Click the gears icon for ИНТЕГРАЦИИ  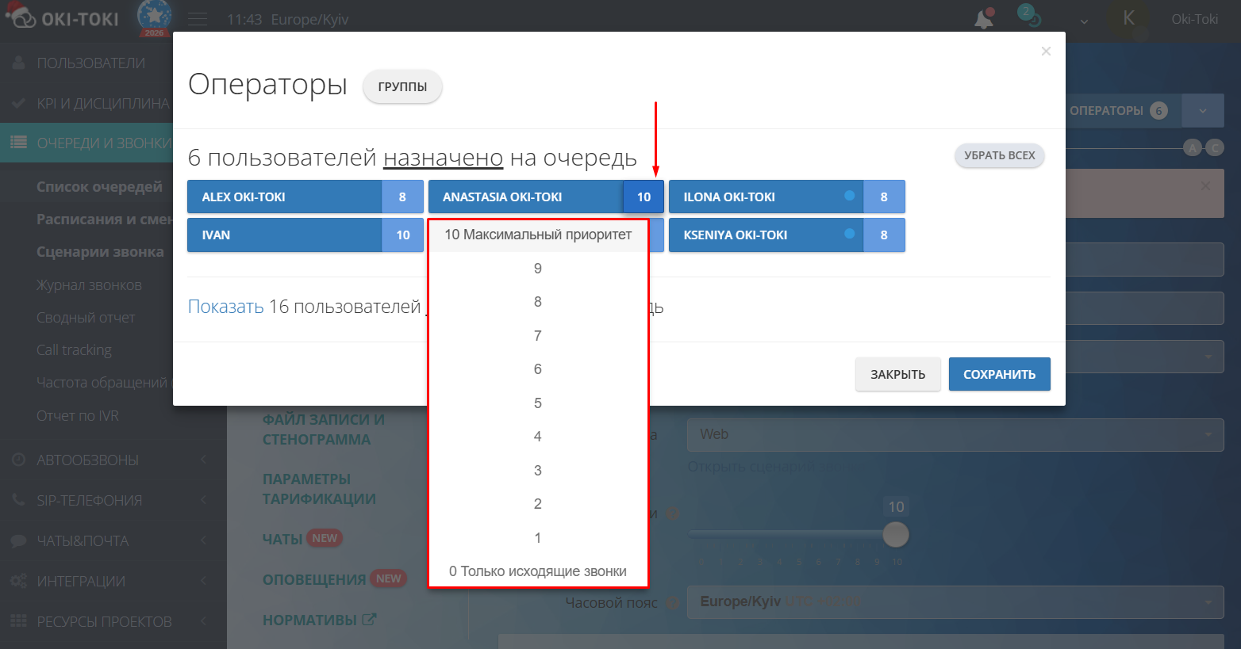[x=17, y=581]
